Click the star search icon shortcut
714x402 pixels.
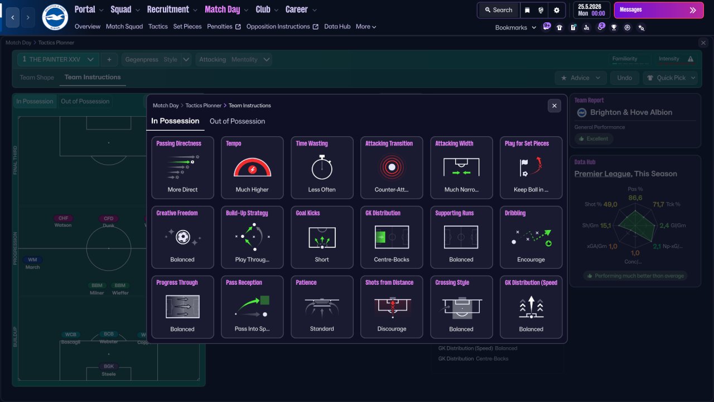(641, 27)
